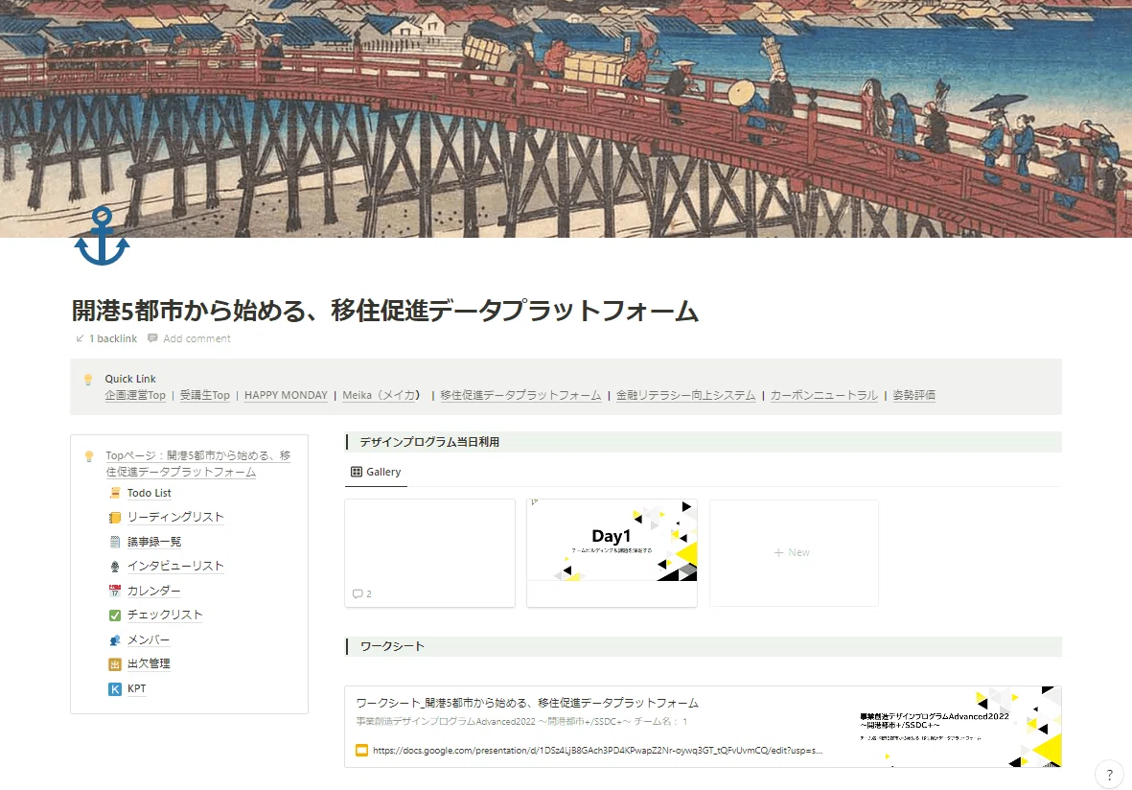Switch to the Gallery tab
Image resolution: width=1132 pixels, height=790 pixels.
[x=376, y=472]
